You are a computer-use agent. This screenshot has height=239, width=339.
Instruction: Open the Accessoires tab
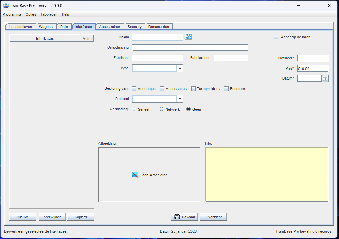tap(109, 27)
